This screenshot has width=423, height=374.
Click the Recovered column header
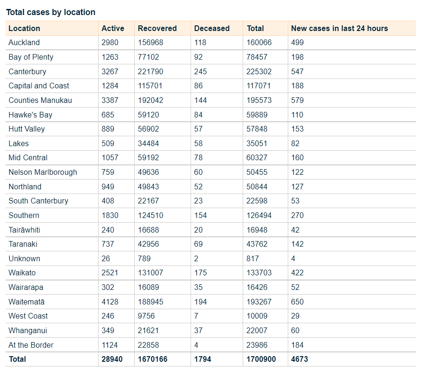click(x=157, y=28)
